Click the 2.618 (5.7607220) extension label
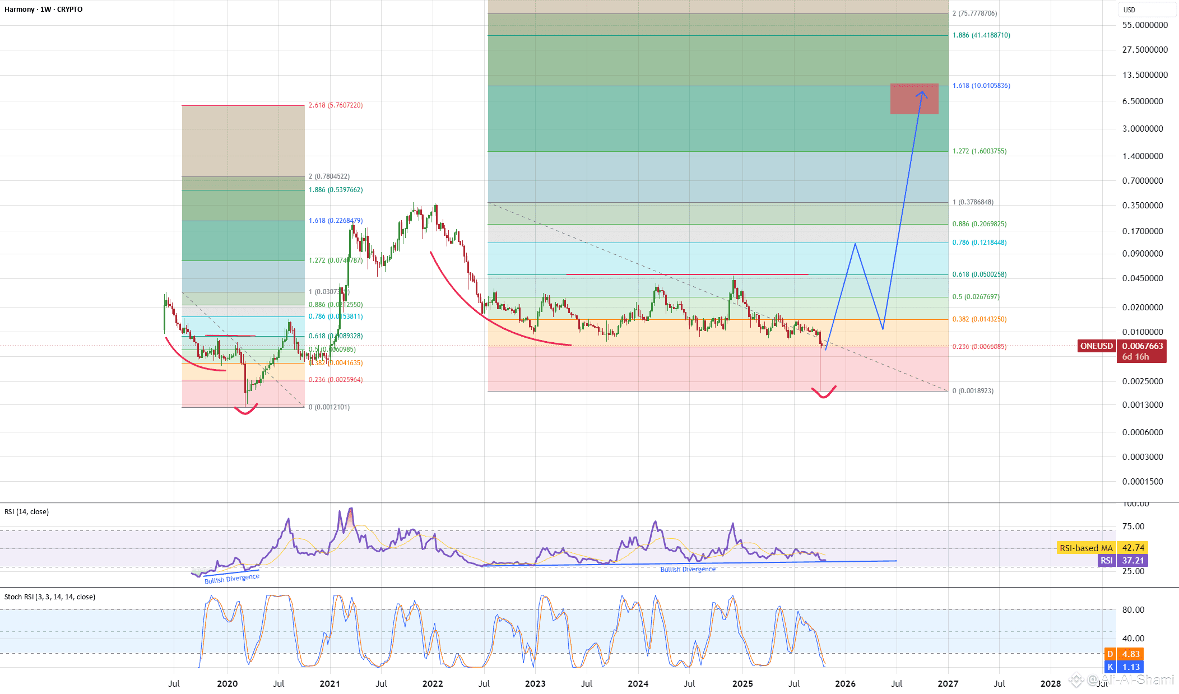 (335, 105)
